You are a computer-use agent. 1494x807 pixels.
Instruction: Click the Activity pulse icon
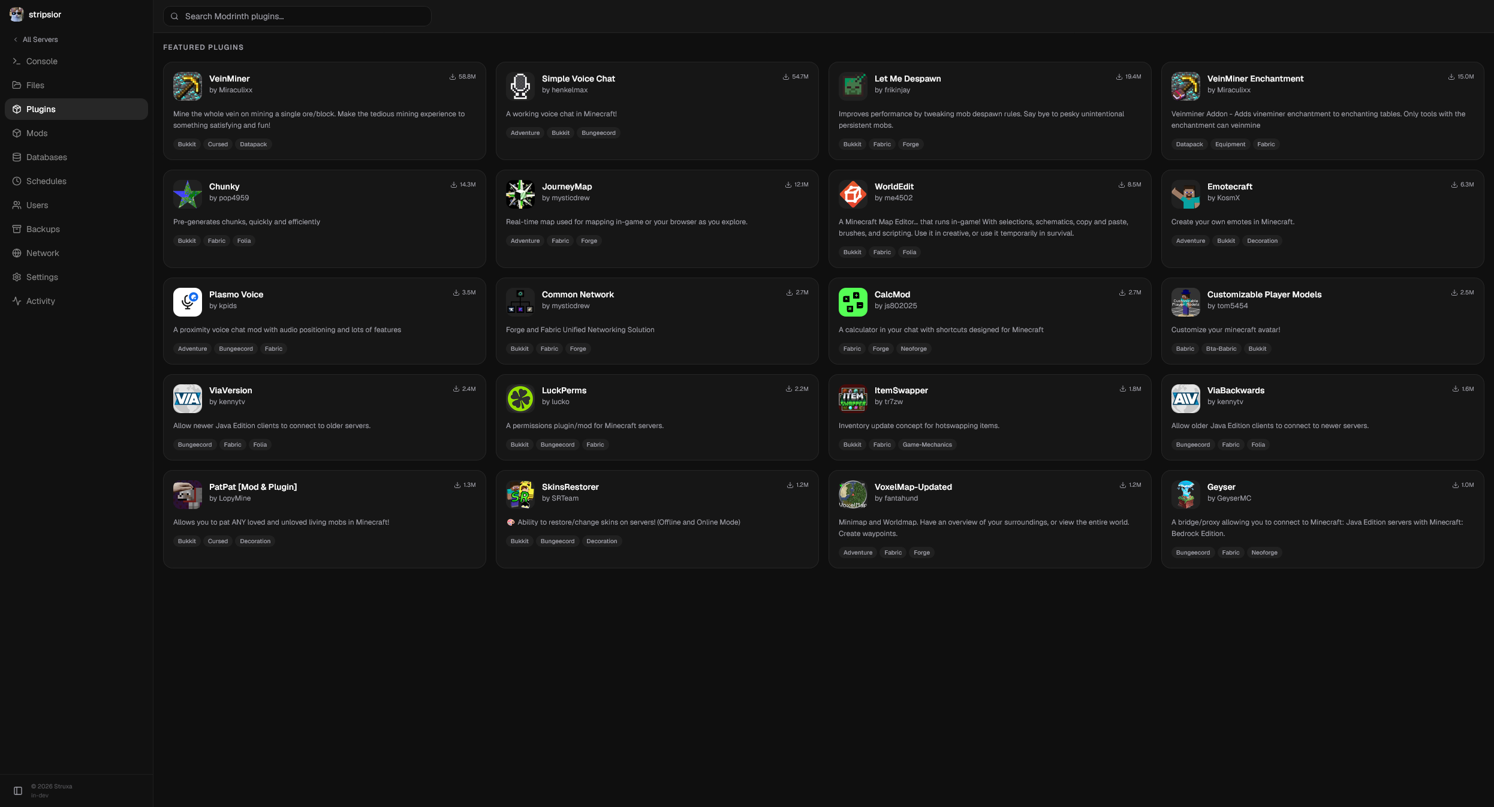coord(17,301)
